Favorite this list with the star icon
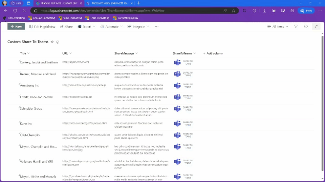325x182 pixels. point(52,42)
